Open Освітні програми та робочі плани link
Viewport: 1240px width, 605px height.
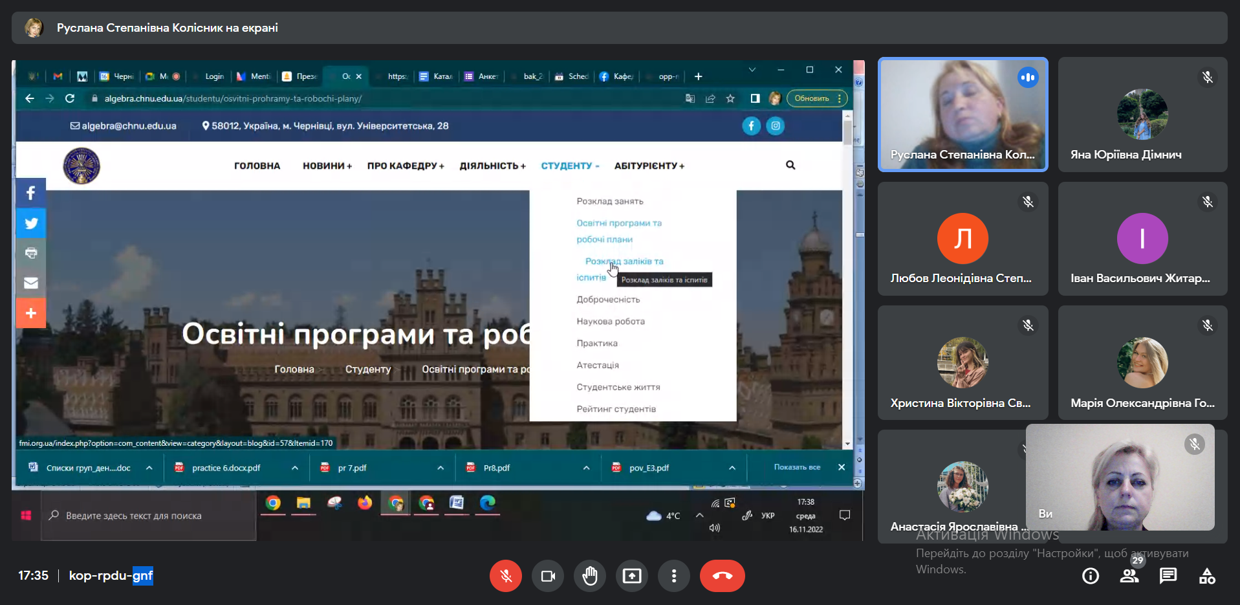[x=619, y=231]
